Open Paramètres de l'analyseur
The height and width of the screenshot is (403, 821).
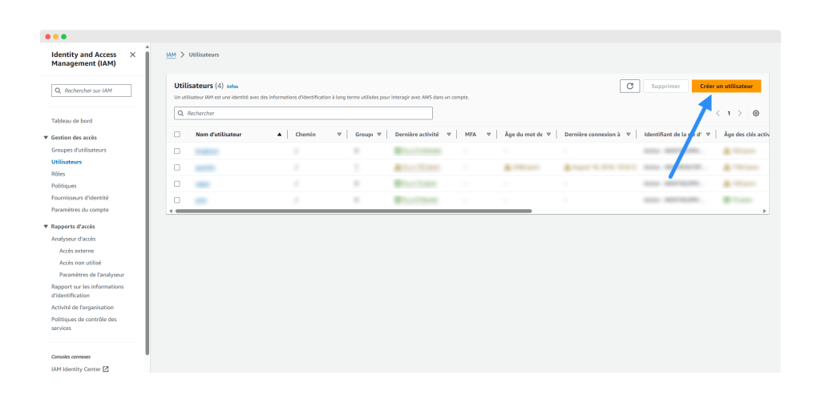[91, 275]
